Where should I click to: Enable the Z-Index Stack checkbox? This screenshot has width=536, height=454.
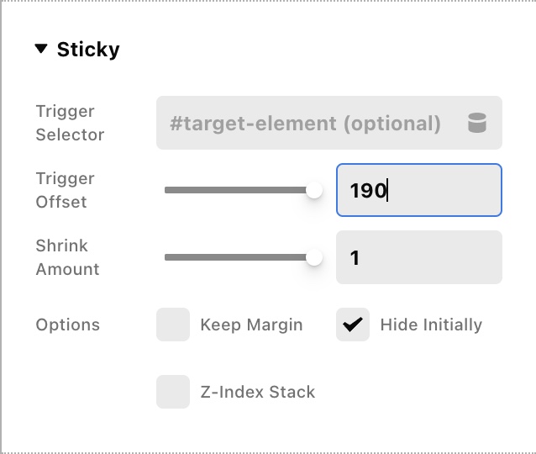[x=173, y=392]
